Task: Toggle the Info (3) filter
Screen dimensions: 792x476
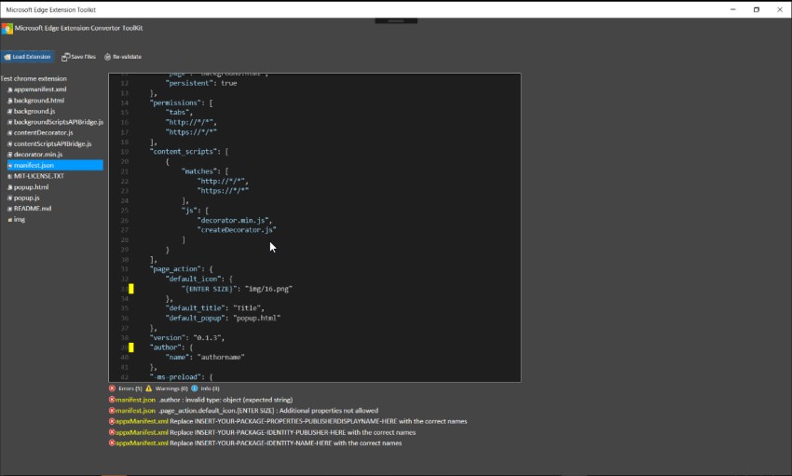Action: tap(205, 388)
